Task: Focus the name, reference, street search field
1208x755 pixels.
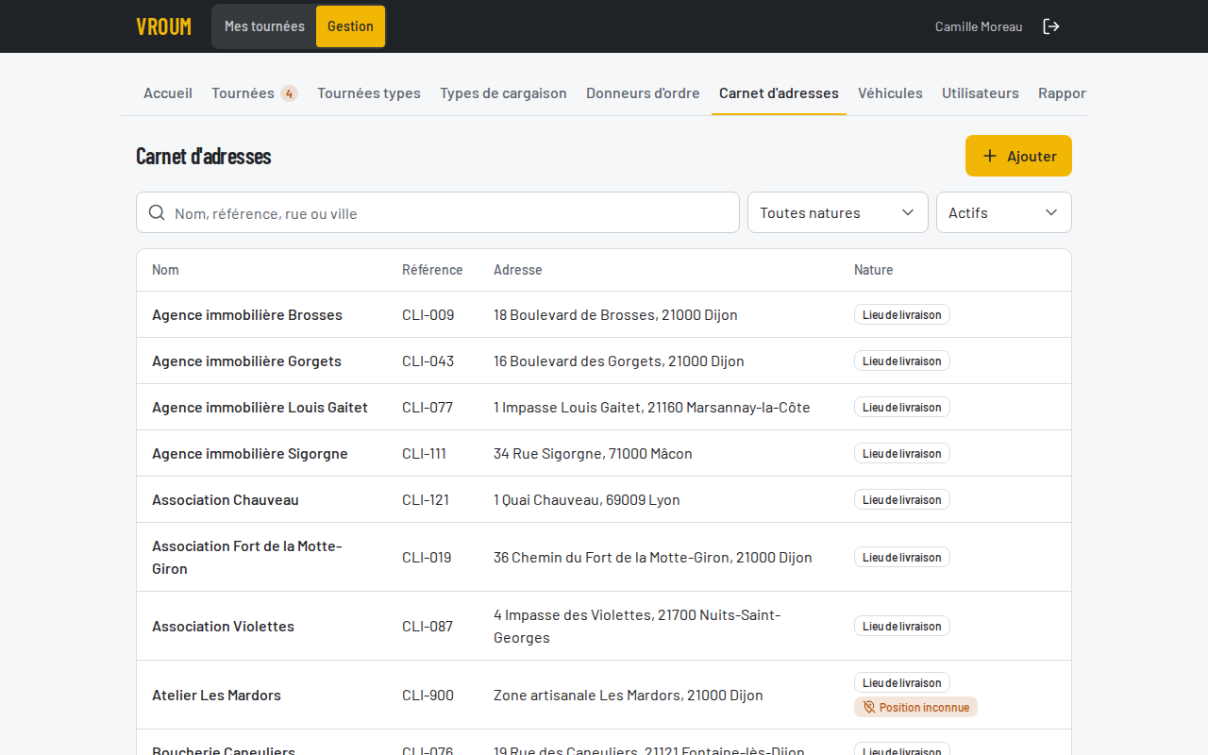Action: pos(438,212)
